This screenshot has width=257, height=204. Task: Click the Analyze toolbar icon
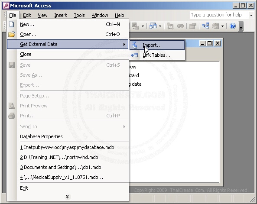click(x=153, y=26)
